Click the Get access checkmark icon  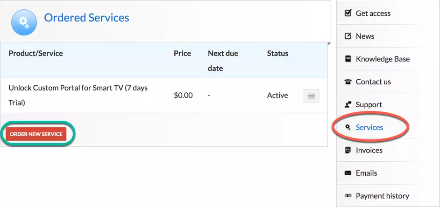pyautogui.click(x=348, y=13)
